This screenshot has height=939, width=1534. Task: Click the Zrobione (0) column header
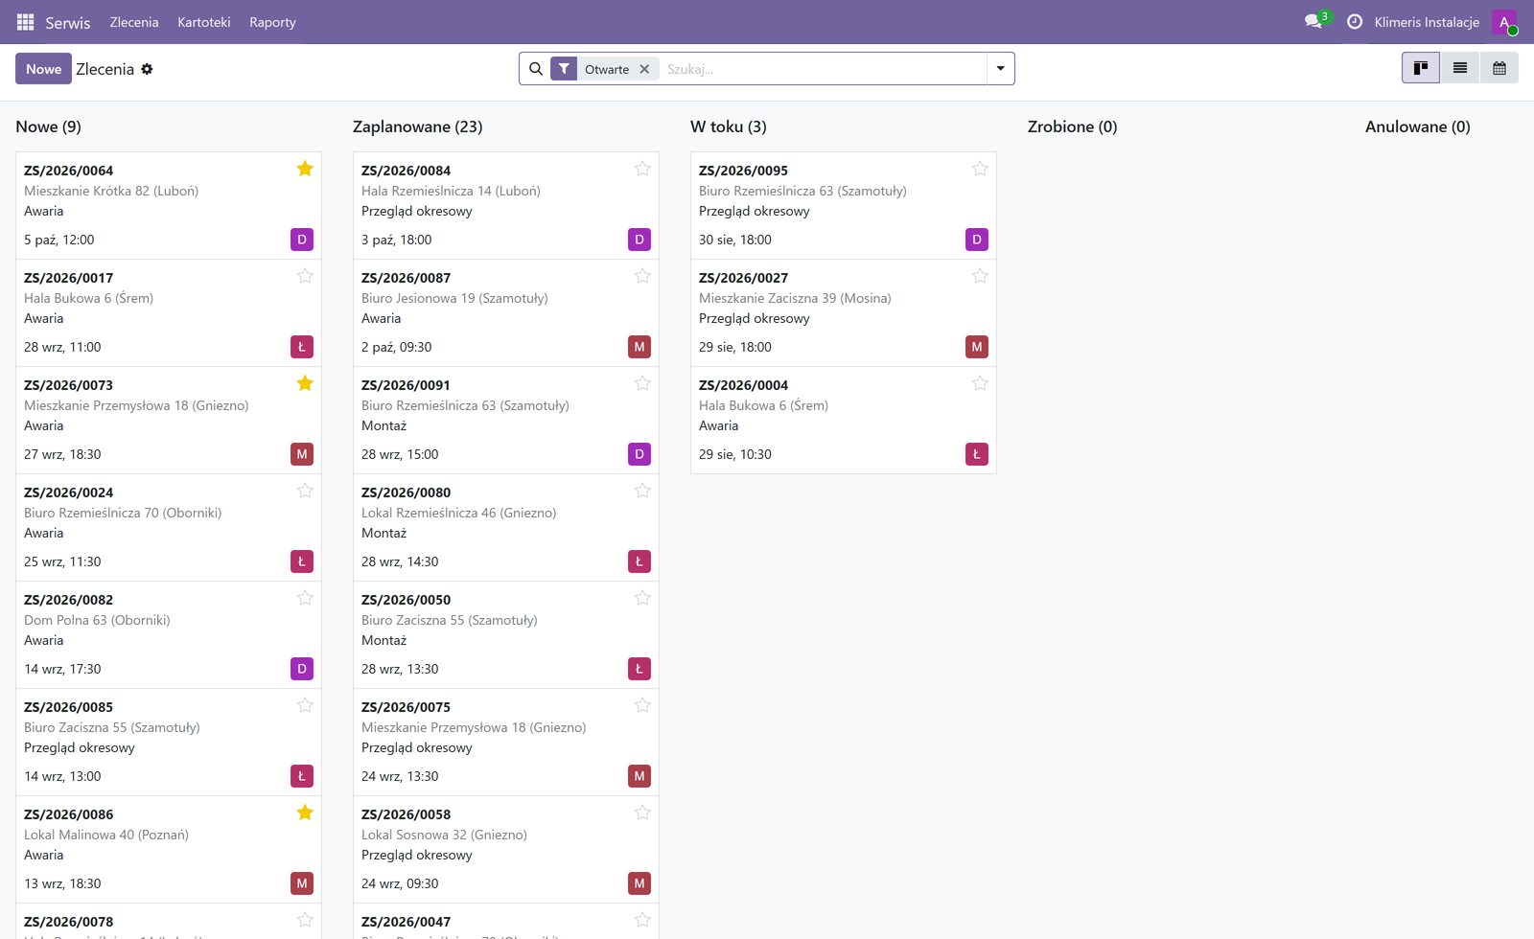click(x=1073, y=126)
